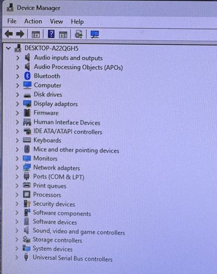Select the Ports (COM & LPT) entry
The image size is (217, 274).
[59, 177]
